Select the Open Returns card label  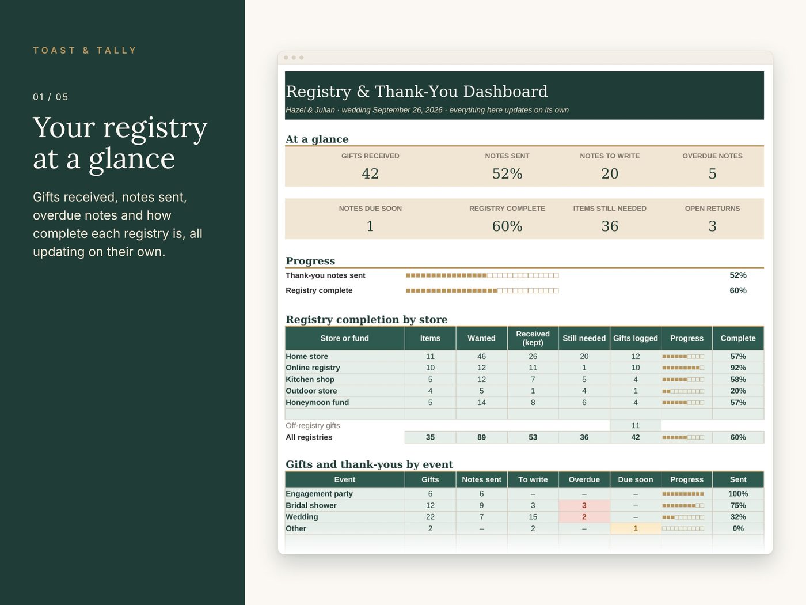[x=712, y=209]
